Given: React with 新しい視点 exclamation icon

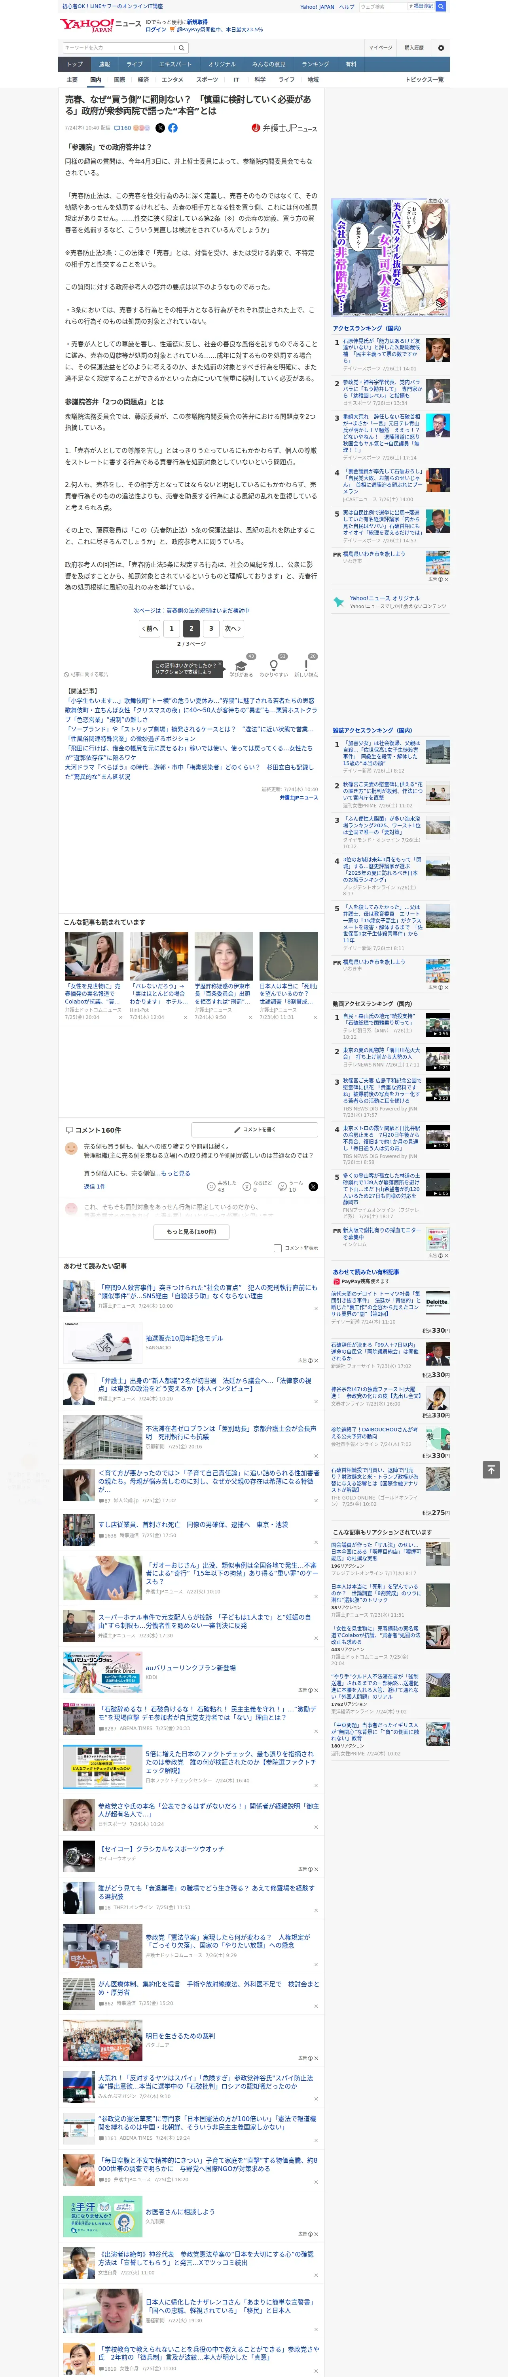Looking at the screenshot, I should (306, 666).
